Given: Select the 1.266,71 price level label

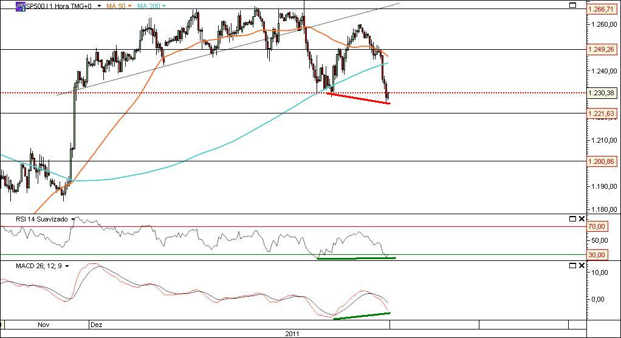Looking at the screenshot, I should tap(601, 8).
